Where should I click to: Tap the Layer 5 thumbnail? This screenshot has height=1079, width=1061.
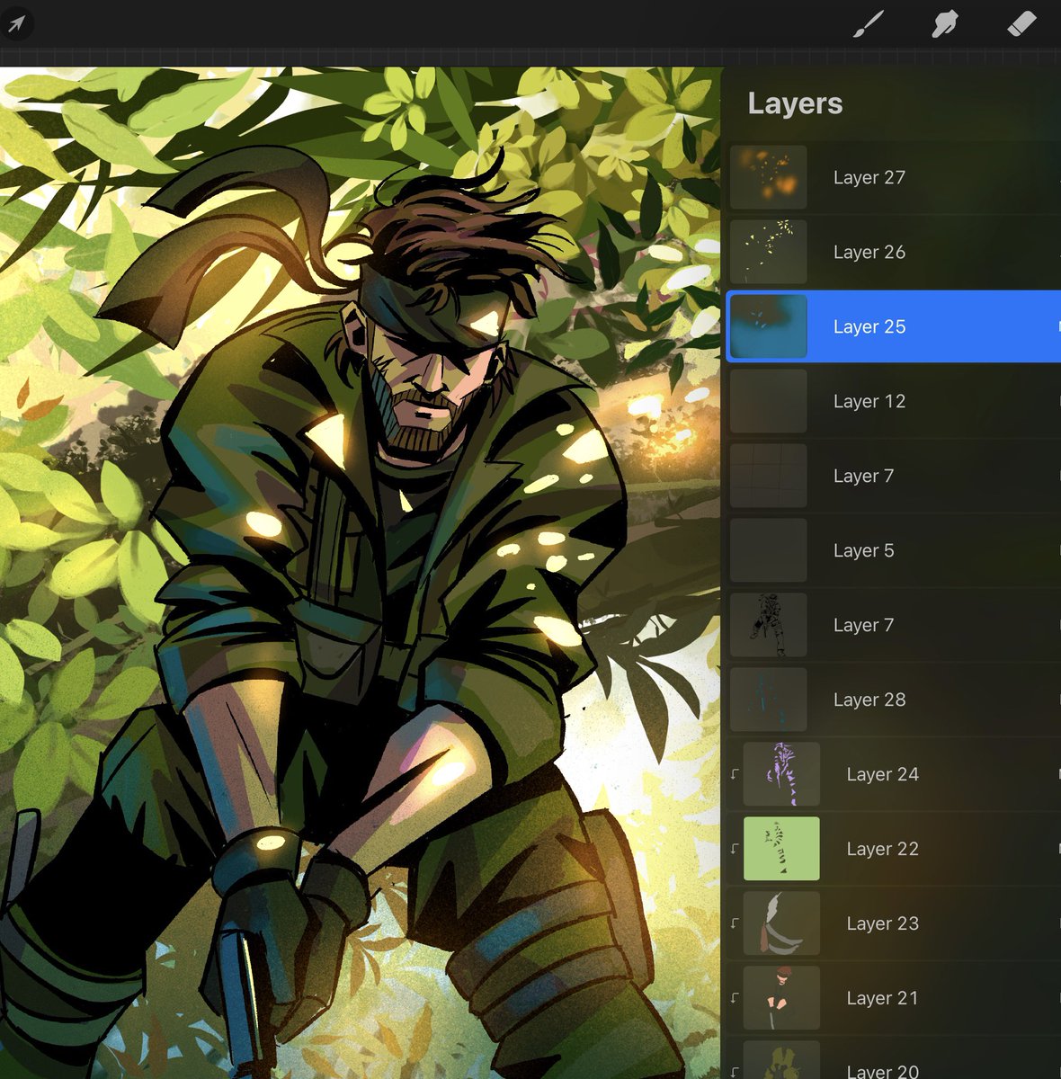pyautogui.click(x=769, y=550)
